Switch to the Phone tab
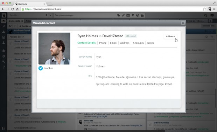The width and height of the screenshot is (217, 132). (103, 43)
